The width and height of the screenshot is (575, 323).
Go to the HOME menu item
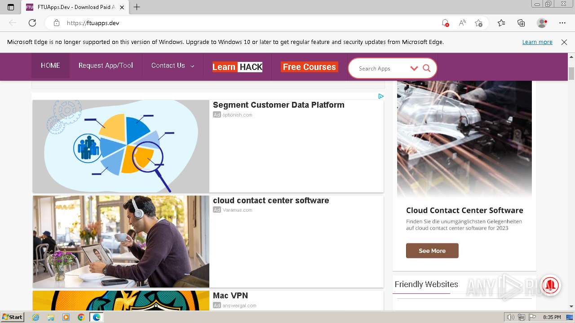[x=50, y=65]
